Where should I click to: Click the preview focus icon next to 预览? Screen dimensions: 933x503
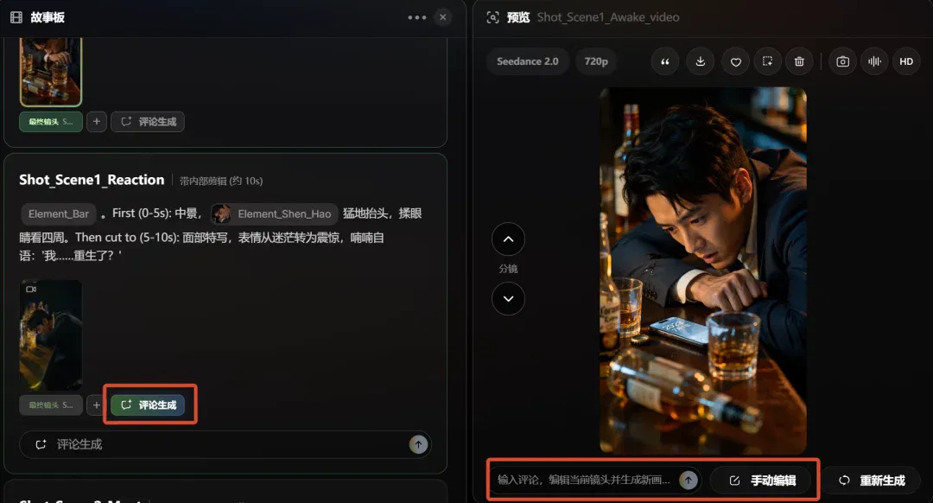pyautogui.click(x=492, y=17)
